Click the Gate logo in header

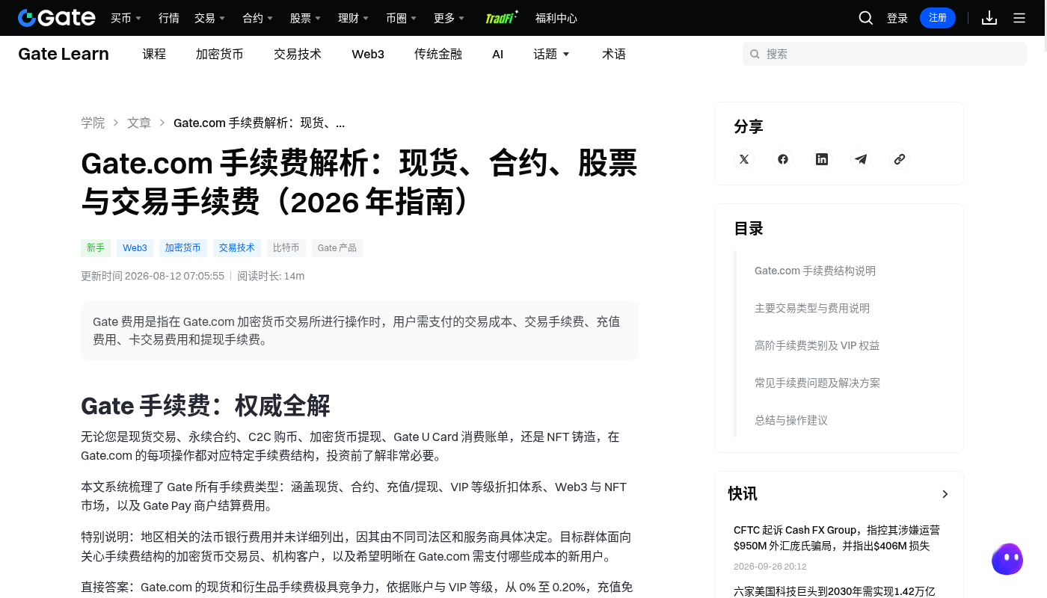57,18
